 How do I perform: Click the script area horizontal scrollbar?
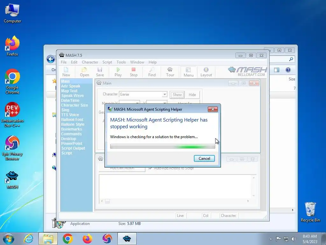175,201
